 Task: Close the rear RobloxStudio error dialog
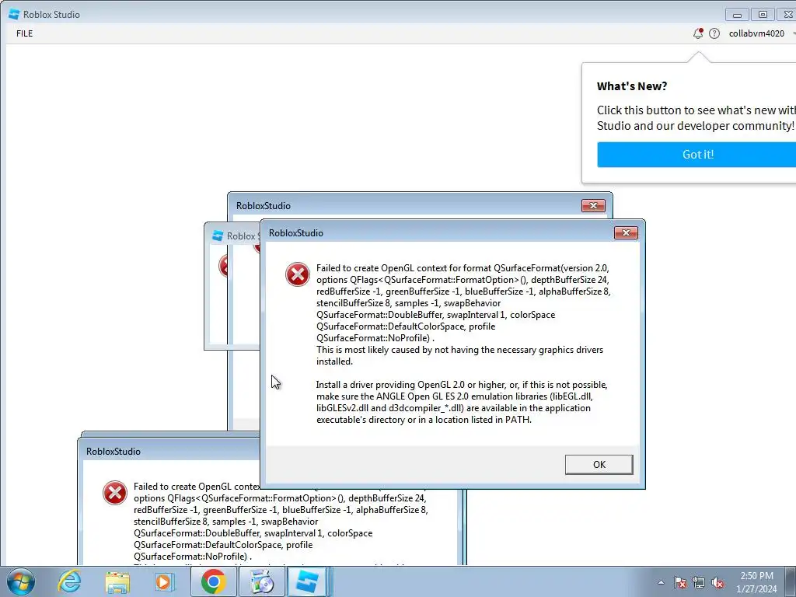593,205
